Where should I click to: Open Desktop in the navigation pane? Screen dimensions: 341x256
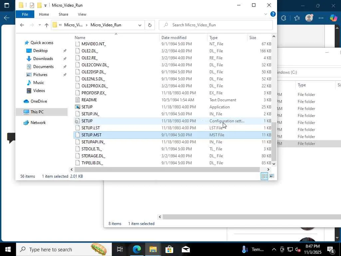click(40, 51)
